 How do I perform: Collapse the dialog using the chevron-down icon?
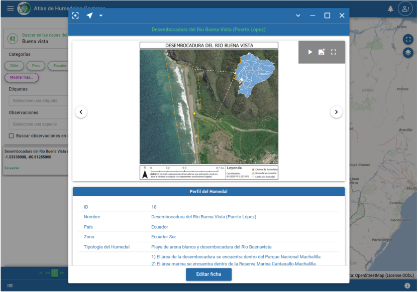click(298, 16)
